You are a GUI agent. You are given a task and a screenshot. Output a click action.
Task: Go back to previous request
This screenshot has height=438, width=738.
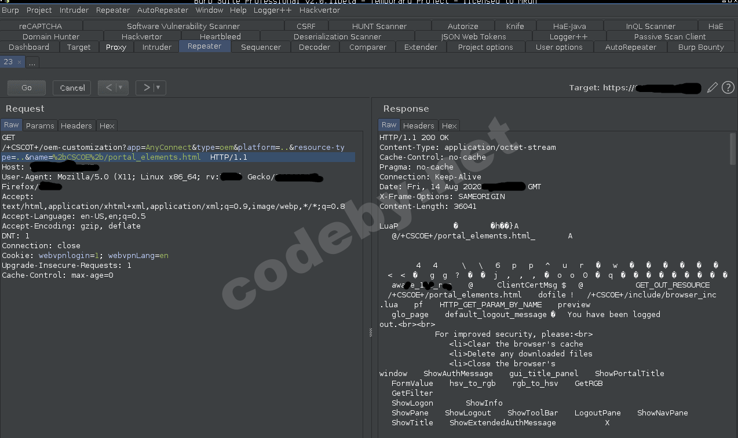108,88
